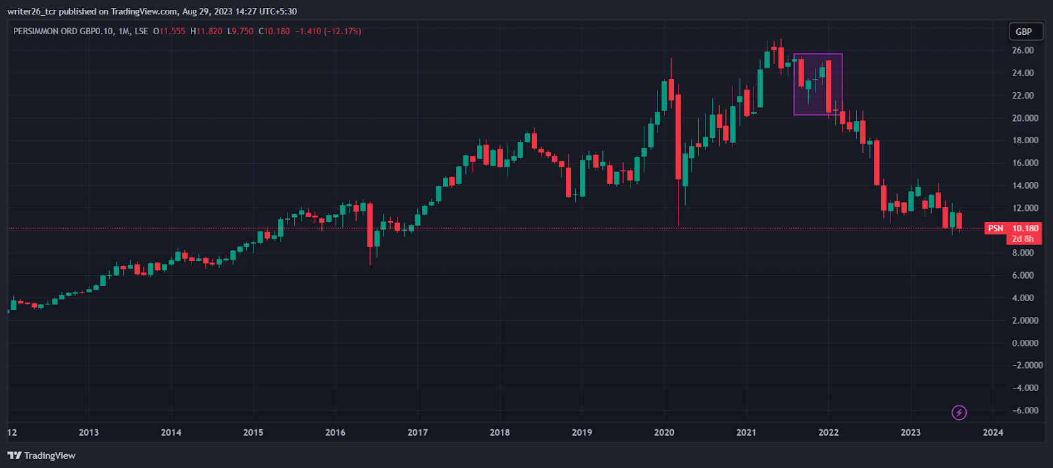Click the −6.000 price axis label

(1025, 411)
